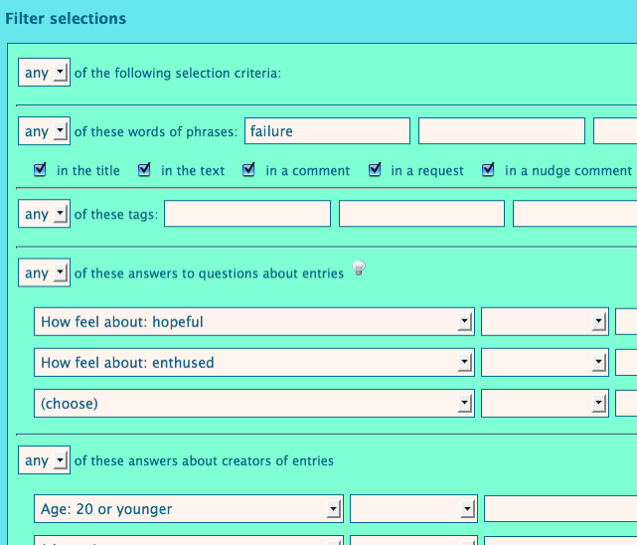637x545 pixels.
Task: Open the answers about creators "any" dropdown
Action: (44, 460)
